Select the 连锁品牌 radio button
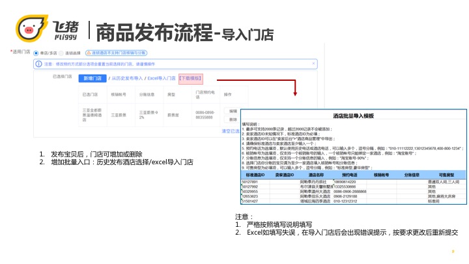 [x=61, y=53]
